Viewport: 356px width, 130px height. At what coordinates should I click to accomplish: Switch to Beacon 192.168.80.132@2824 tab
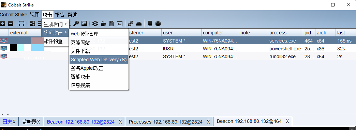click(x=81, y=122)
